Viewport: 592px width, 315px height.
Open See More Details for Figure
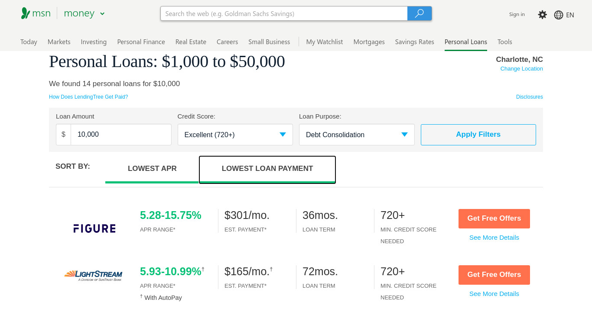(x=494, y=238)
